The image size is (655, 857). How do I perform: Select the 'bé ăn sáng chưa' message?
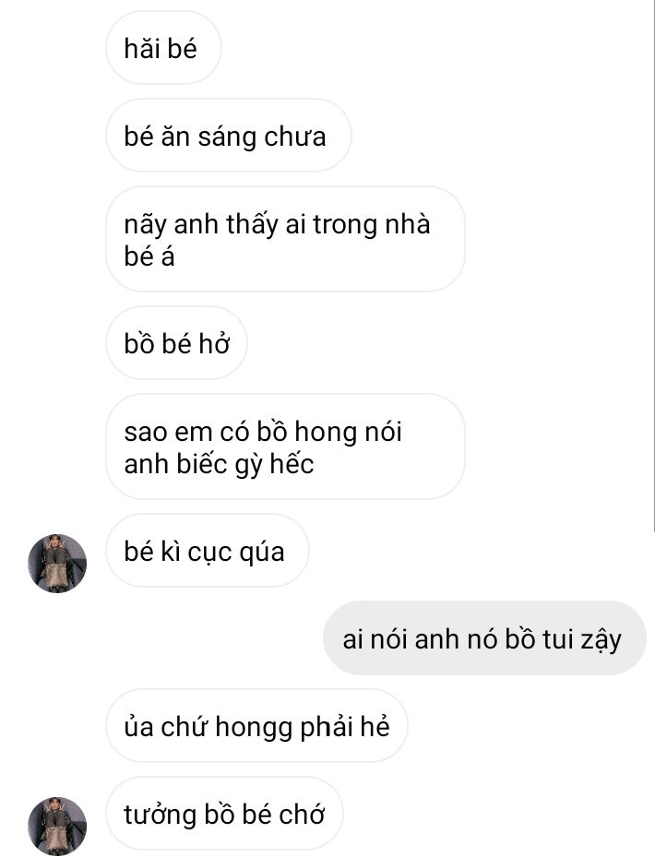228,136
